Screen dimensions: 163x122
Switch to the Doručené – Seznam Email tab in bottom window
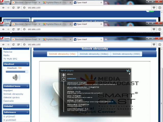pyautogui.click(x=26, y=39)
